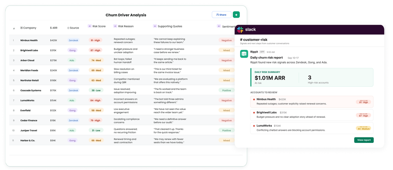393x170 pixels.
Task: Open the View report button
Action: 364,140
